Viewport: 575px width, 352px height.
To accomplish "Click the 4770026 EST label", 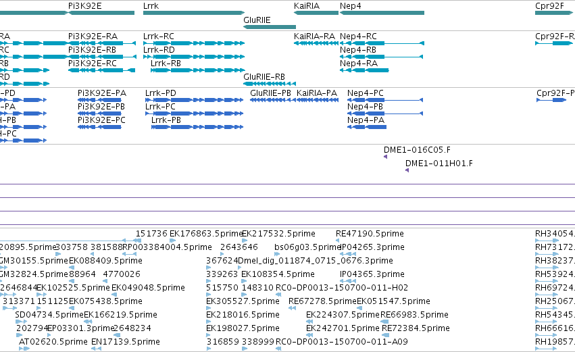I will [x=122, y=274].
